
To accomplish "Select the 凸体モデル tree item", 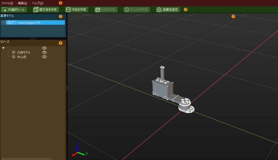I will point(24,52).
